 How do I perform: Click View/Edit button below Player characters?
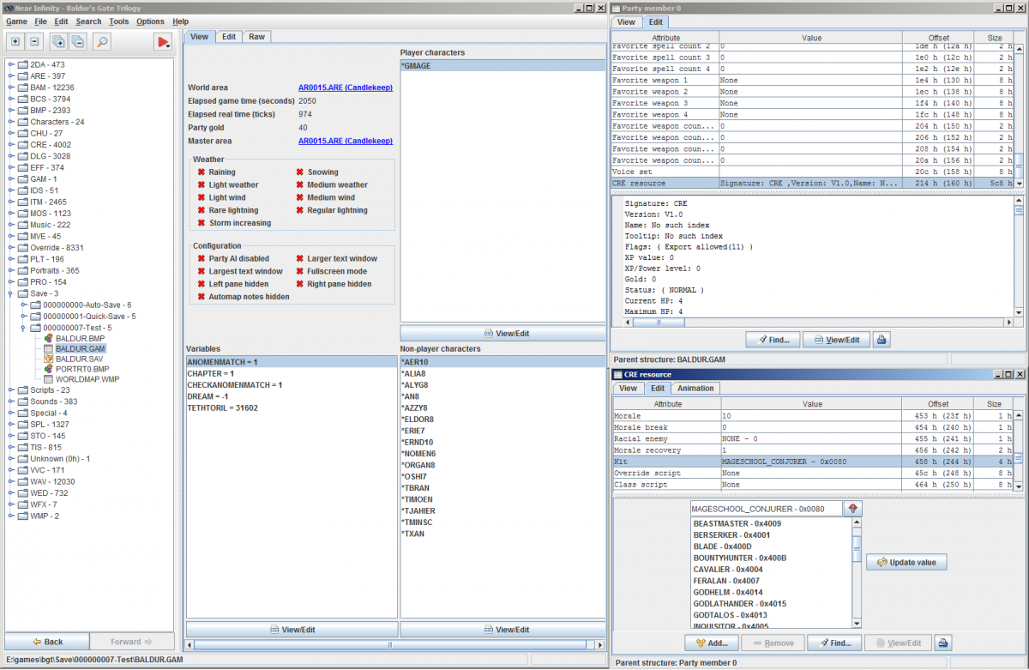click(502, 333)
